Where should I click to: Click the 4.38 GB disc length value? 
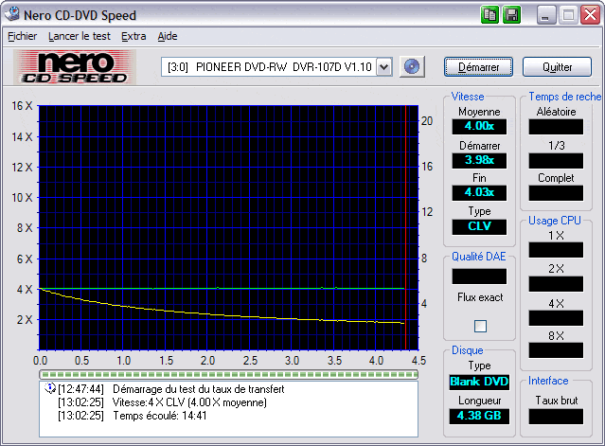tap(479, 416)
